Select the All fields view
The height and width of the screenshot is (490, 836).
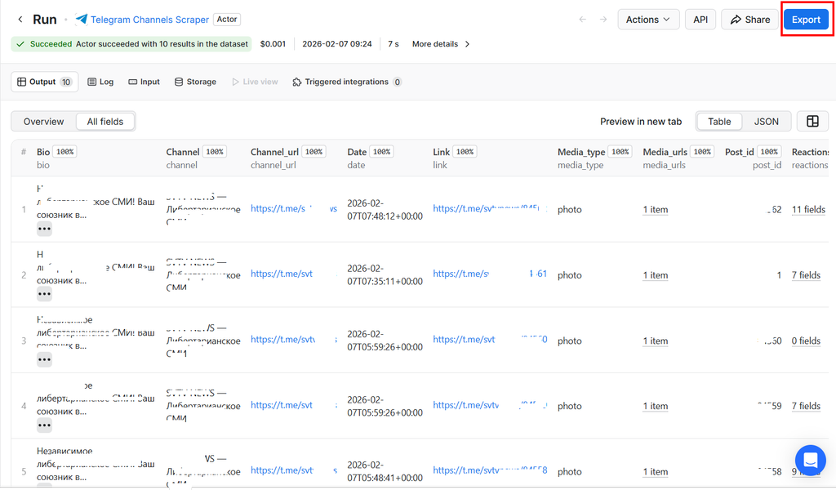click(105, 122)
